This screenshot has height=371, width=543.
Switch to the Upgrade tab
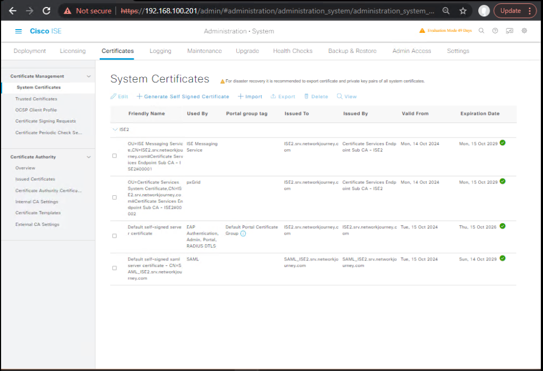click(248, 51)
